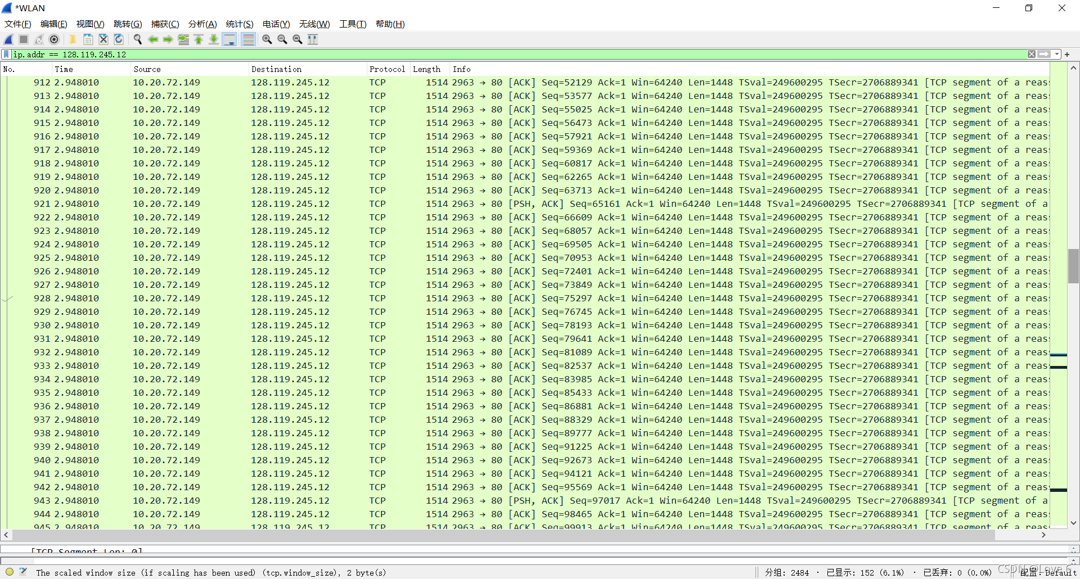Fit columns to content using the columns icon

pos(313,39)
